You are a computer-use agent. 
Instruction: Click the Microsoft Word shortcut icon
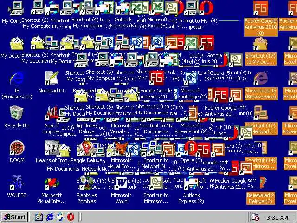point(121,183)
